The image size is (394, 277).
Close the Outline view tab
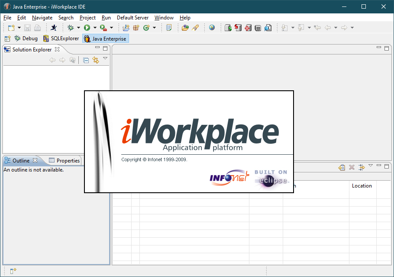pos(35,160)
